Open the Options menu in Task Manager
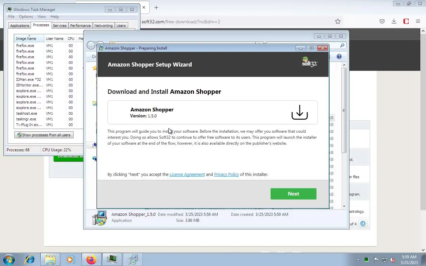 tap(26, 17)
